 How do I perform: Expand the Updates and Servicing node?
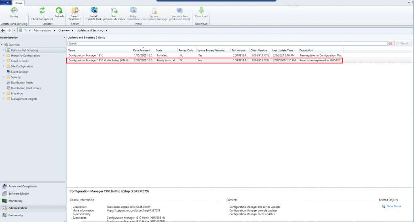click(4, 50)
